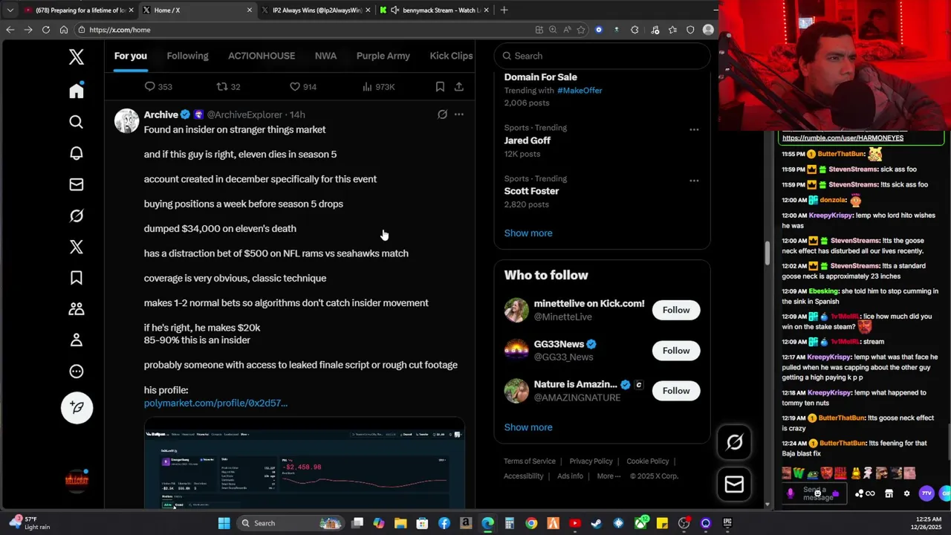Expand the browser tab list chevron
This screenshot has width=951, height=535.
coord(10,10)
